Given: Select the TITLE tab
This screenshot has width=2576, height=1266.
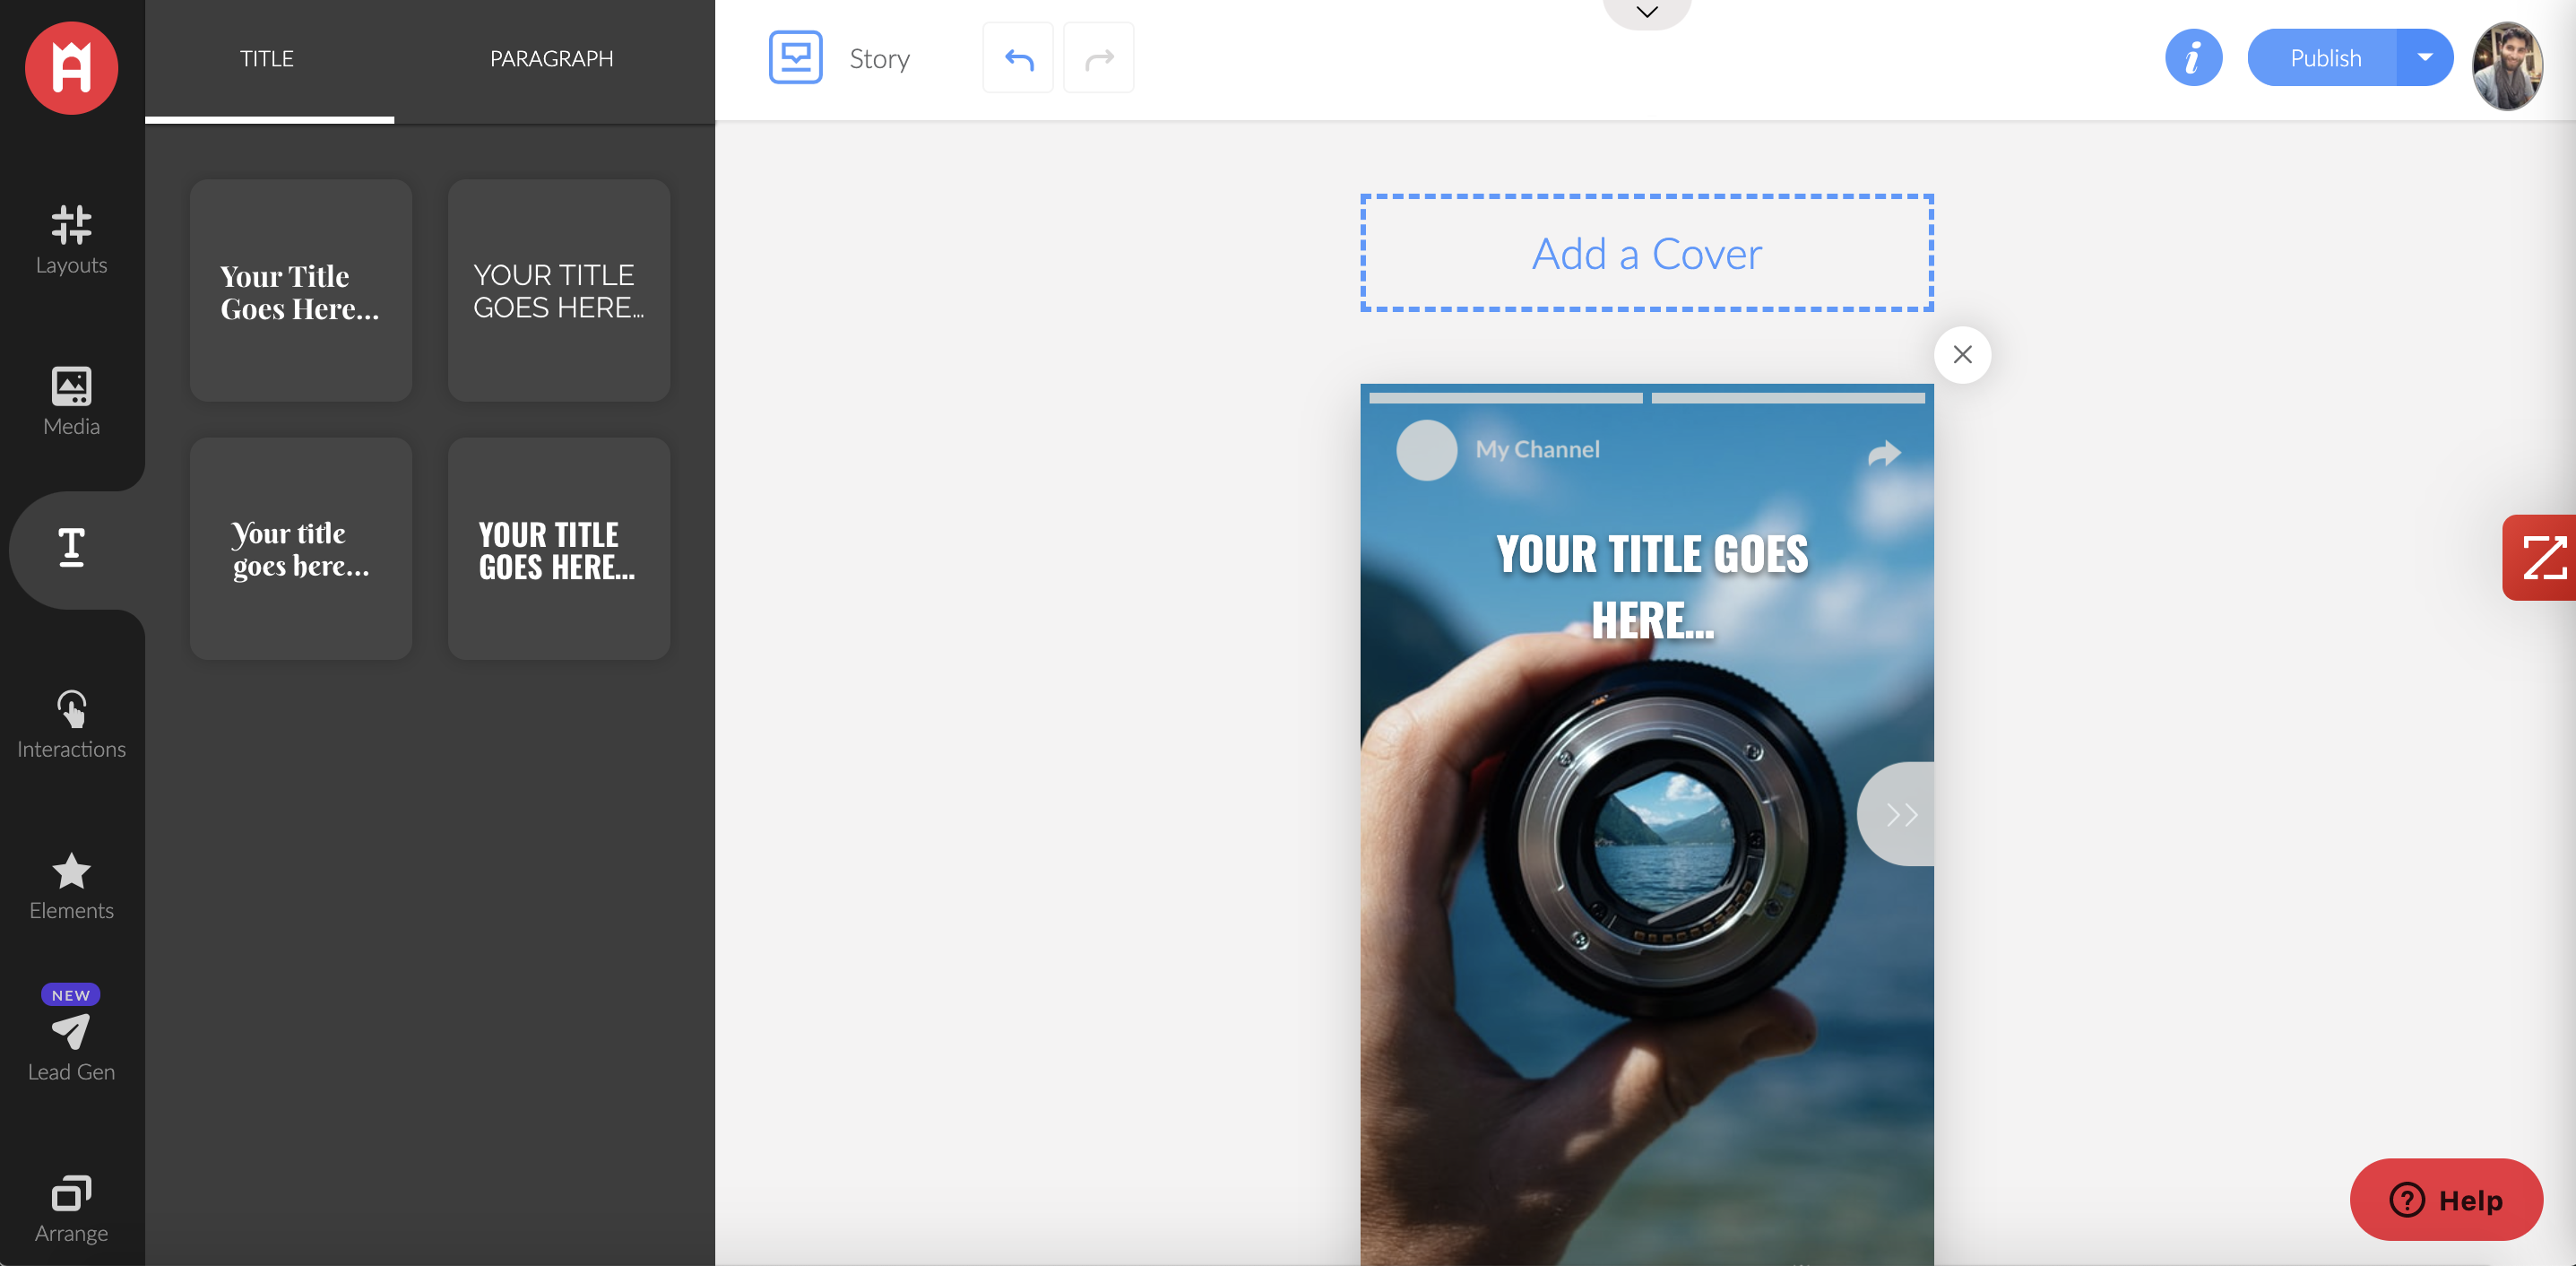Looking at the screenshot, I should click(267, 59).
